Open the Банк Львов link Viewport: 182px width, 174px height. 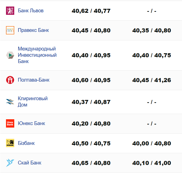(30, 11)
